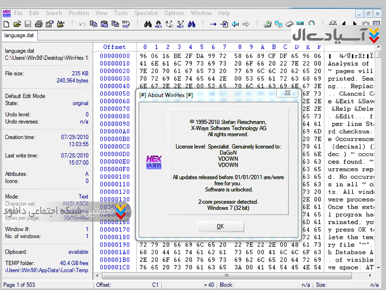
Task: Click the New file toolbar icon
Action: [x=6, y=24]
